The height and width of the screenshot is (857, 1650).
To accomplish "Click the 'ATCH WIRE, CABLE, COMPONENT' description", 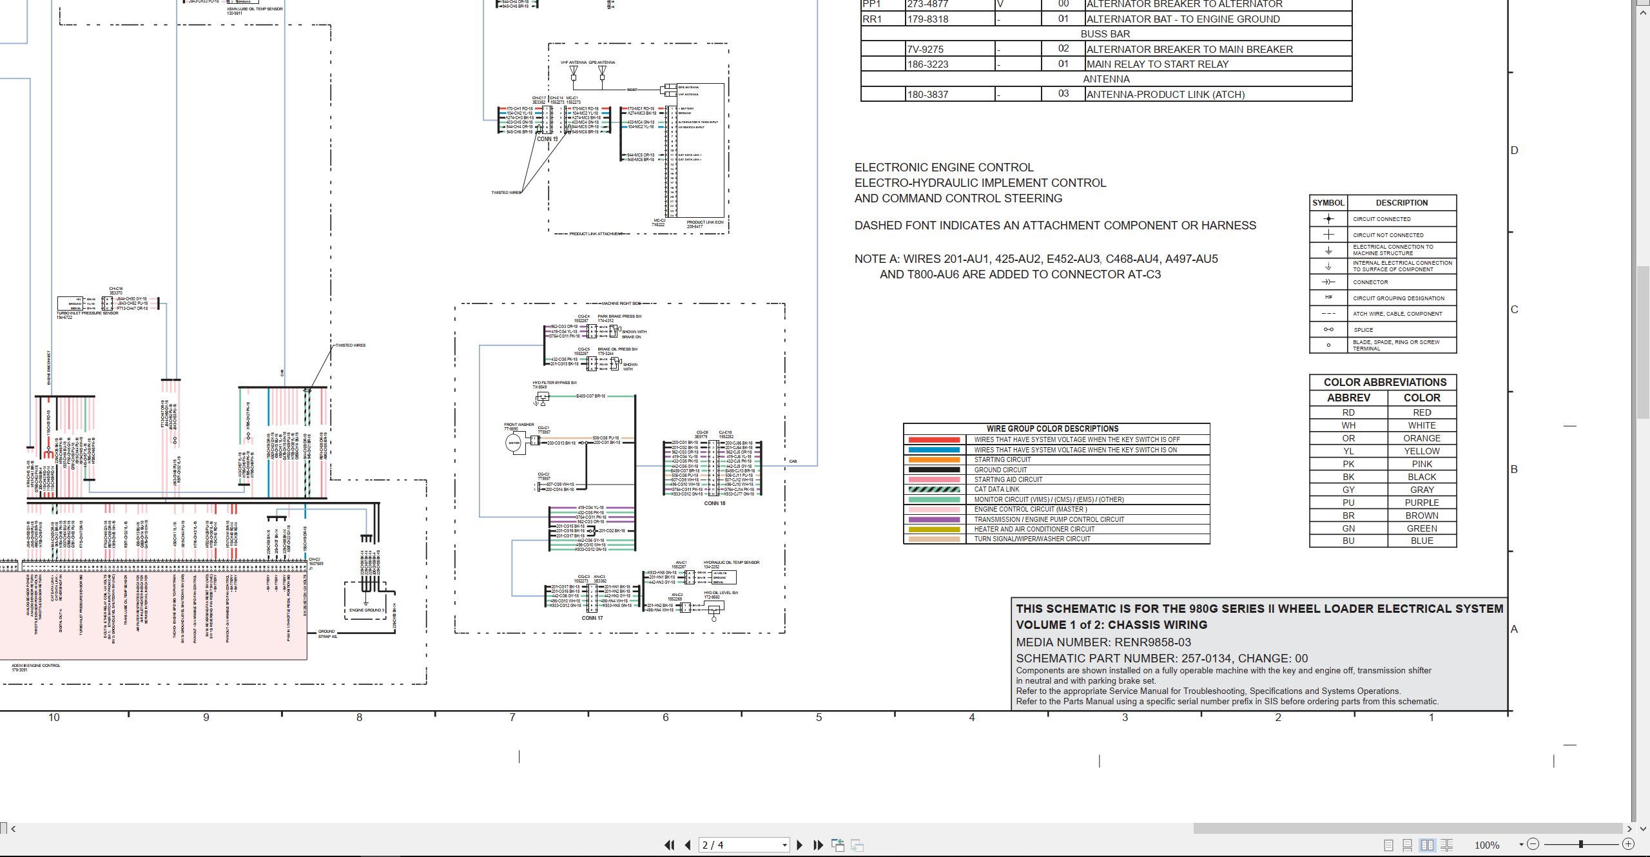I will tap(1397, 314).
